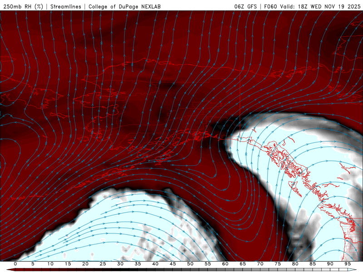Click the '85' colorbar tick label
The width and height of the screenshot is (363, 272).
(313, 264)
